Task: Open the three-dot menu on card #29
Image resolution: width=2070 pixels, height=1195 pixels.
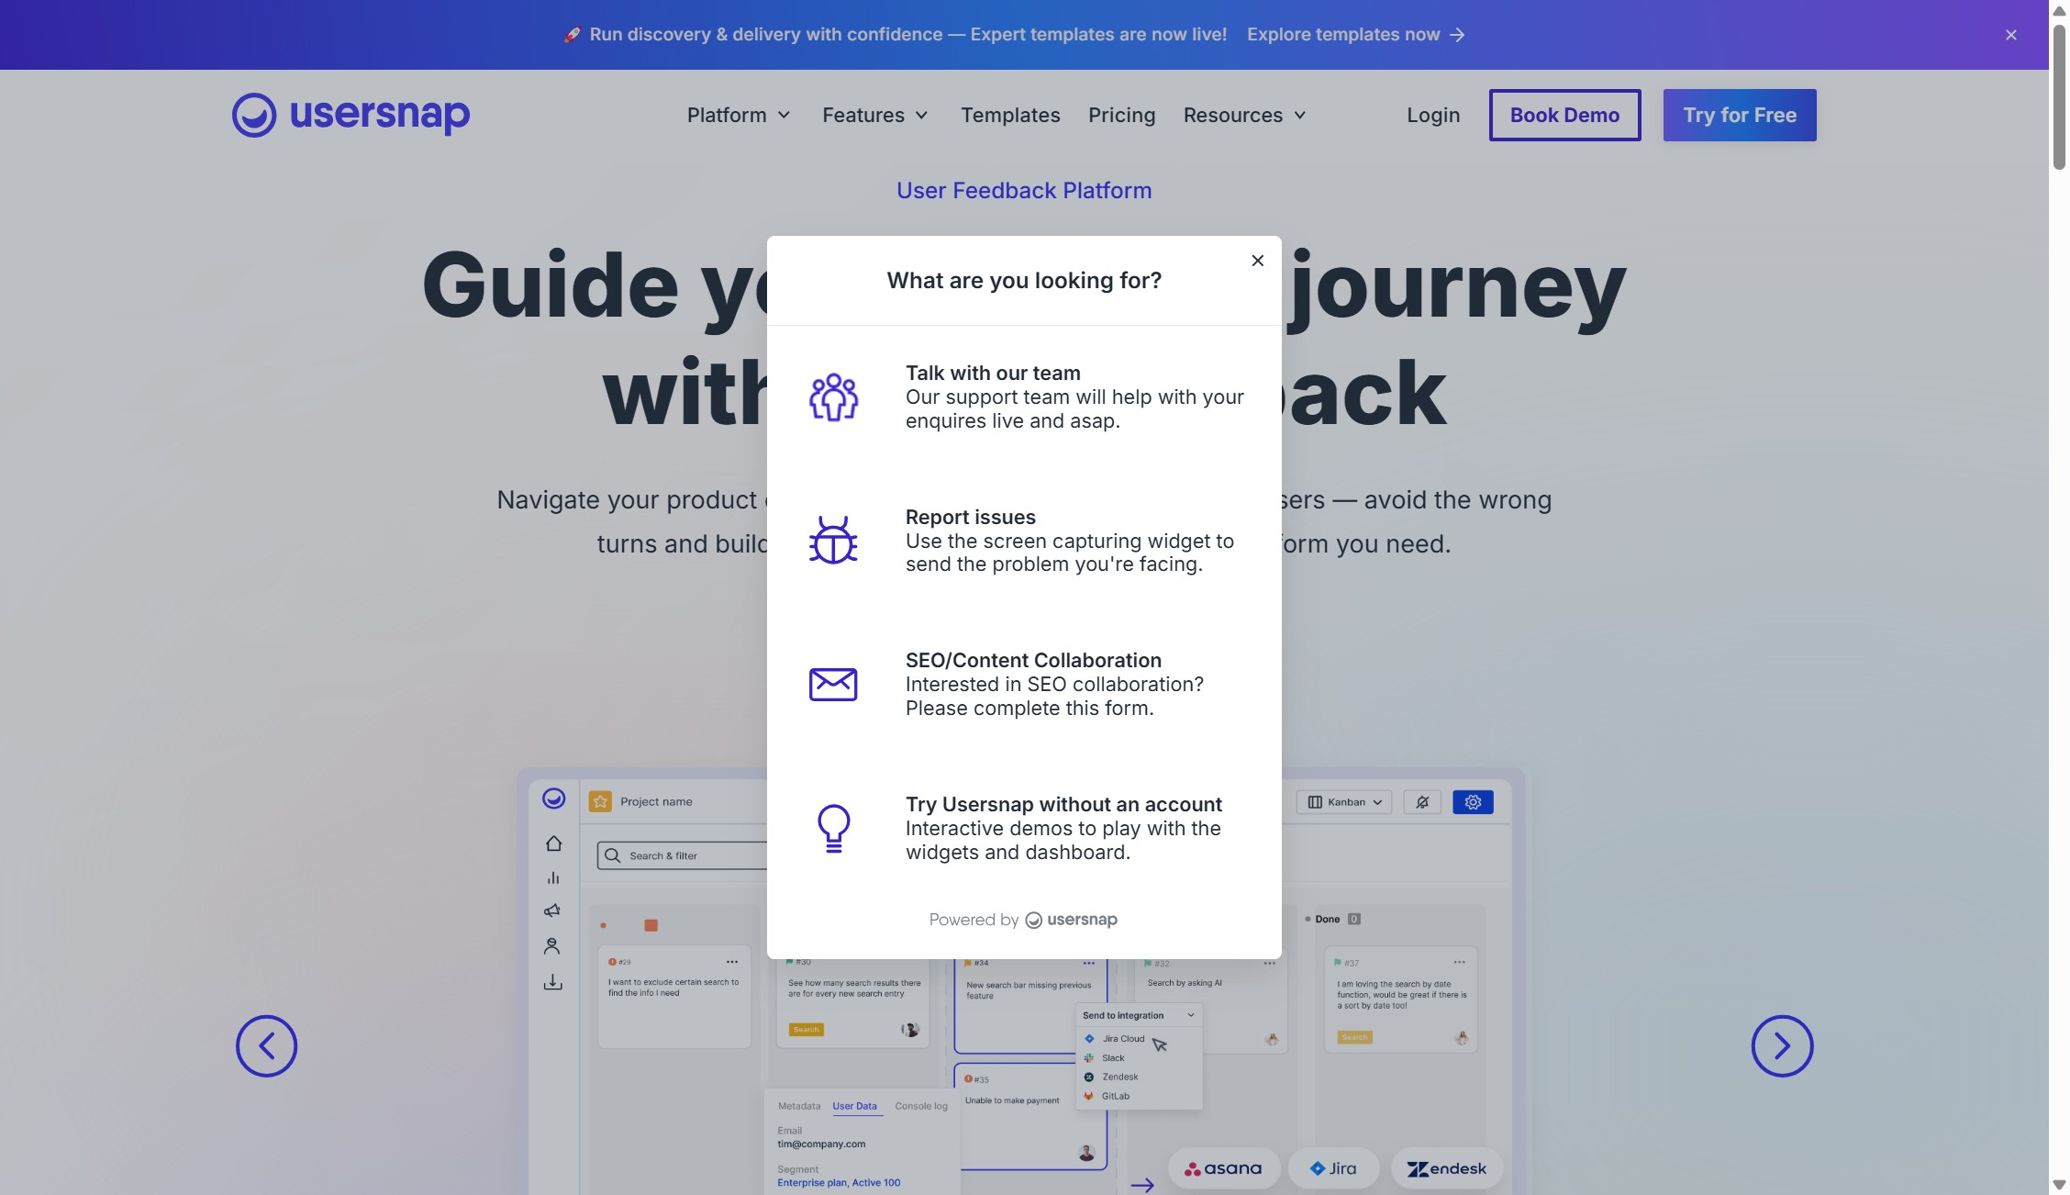Action: [x=732, y=962]
